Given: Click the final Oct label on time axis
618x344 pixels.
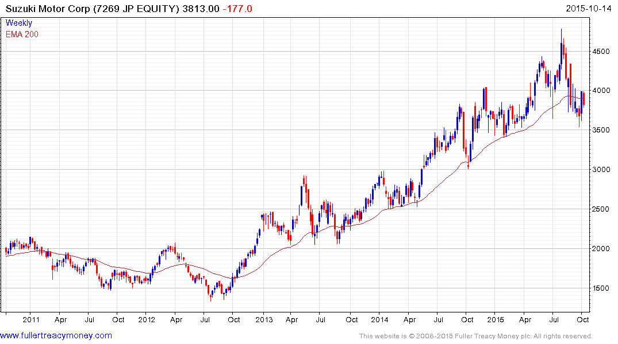Looking at the screenshot, I should coord(582,319).
